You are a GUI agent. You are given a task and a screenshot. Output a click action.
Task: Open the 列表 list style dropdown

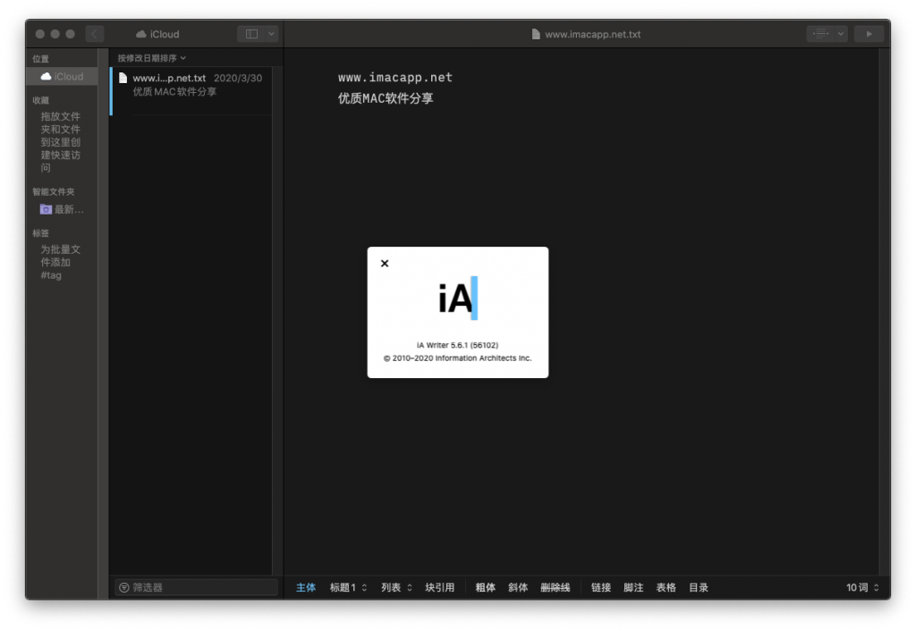396,587
